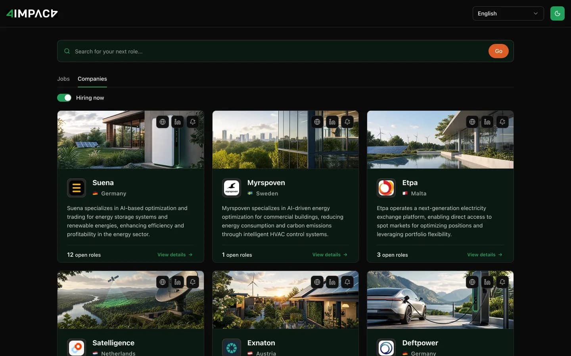This screenshot has width=571, height=356.
Task: Switch theme with the moon button
Action: tap(558, 13)
